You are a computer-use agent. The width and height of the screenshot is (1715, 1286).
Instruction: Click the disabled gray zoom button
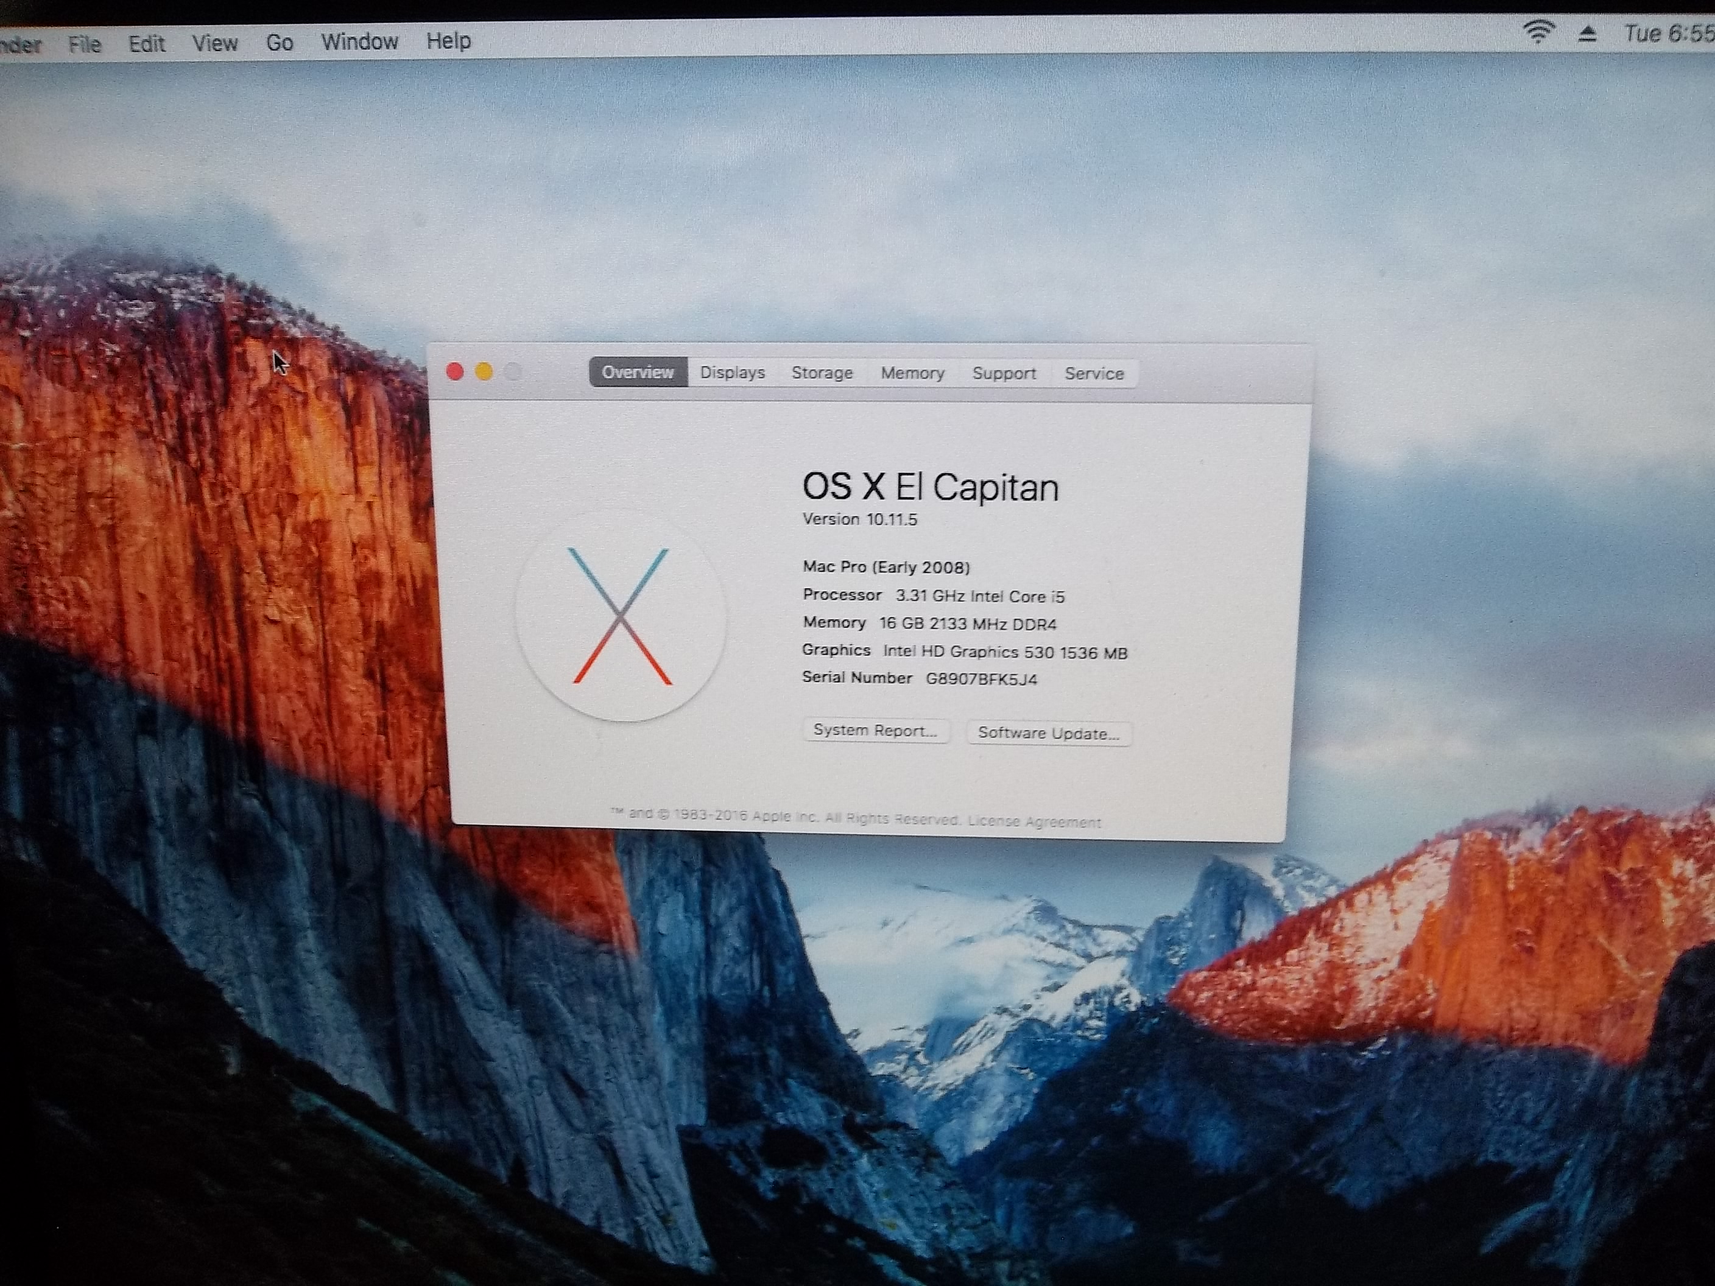[512, 372]
